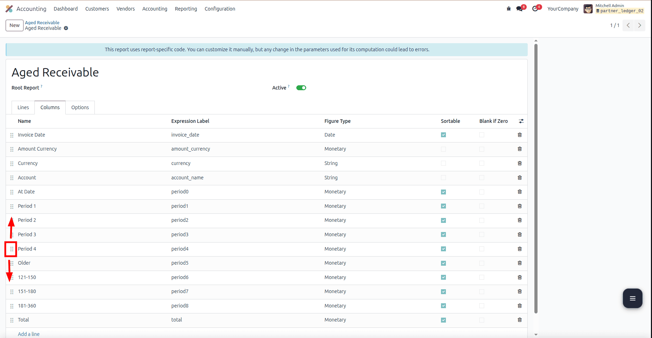Viewport: 652px width, 338px height.
Task: Sort by the Name column header
Action: coord(25,121)
